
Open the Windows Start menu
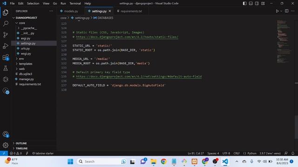(70, 161)
